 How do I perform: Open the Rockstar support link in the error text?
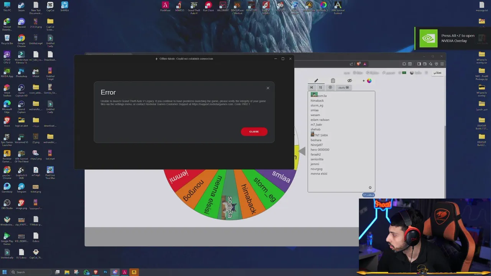[x=212, y=104]
